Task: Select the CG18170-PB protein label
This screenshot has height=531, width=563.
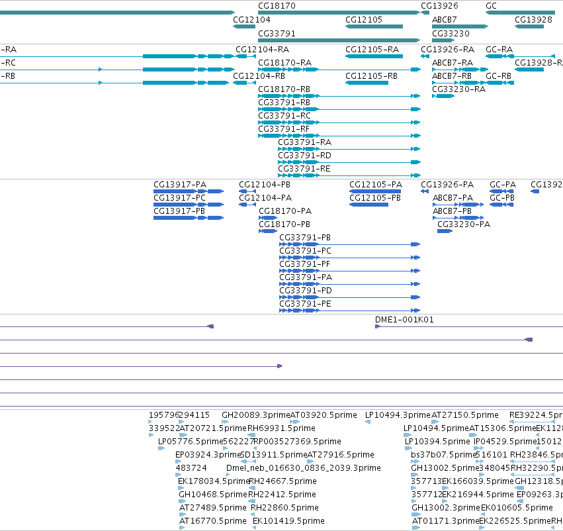Action: [284, 224]
